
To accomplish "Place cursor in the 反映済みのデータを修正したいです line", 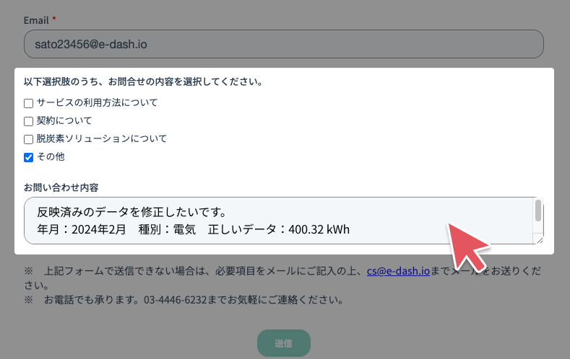I will [131, 213].
